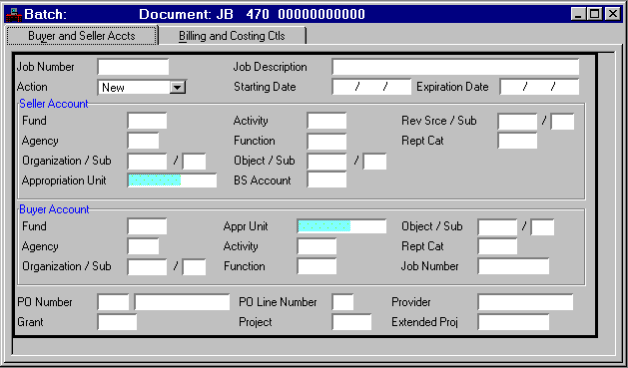The image size is (628, 368).
Task: Click Buyer Account Object field
Action: pyautogui.click(x=497, y=227)
